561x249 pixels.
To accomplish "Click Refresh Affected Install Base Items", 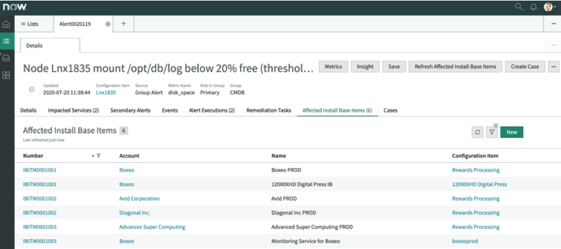I will point(456,67).
